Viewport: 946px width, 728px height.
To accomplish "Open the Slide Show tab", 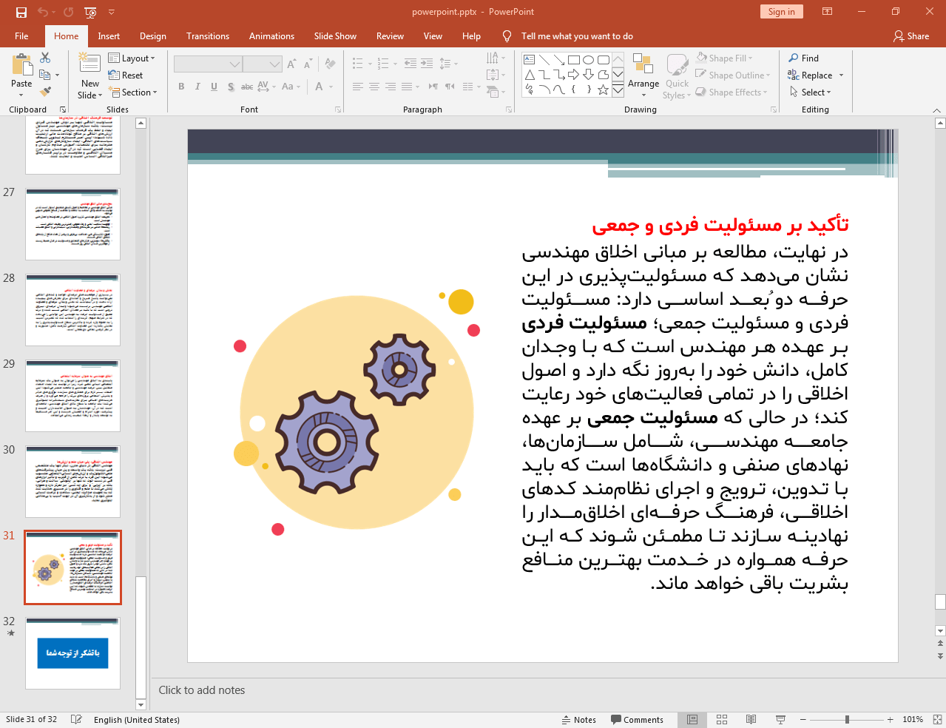I will (334, 36).
